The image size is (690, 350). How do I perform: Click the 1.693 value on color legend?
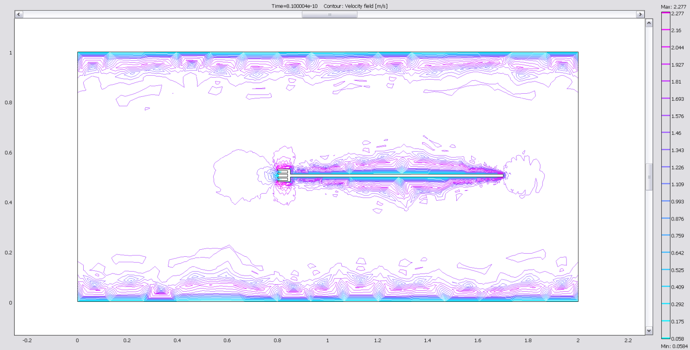pyautogui.click(x=678, y=99)
